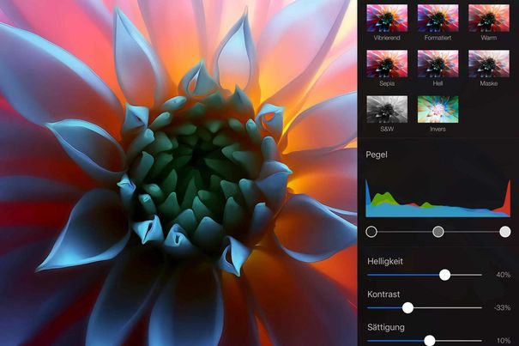Click the Sättigung label
The height and width of the screenshot is (346, 519).
click(x=386, y=327)
